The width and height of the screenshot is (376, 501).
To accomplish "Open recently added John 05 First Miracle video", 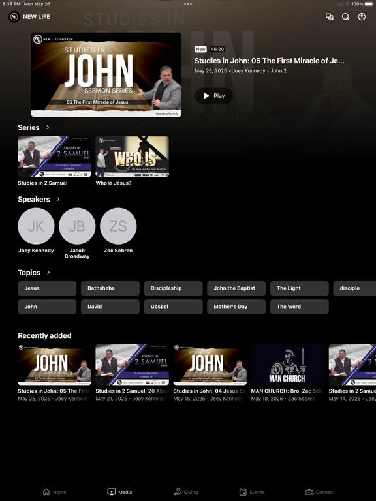I will point(54,365).
